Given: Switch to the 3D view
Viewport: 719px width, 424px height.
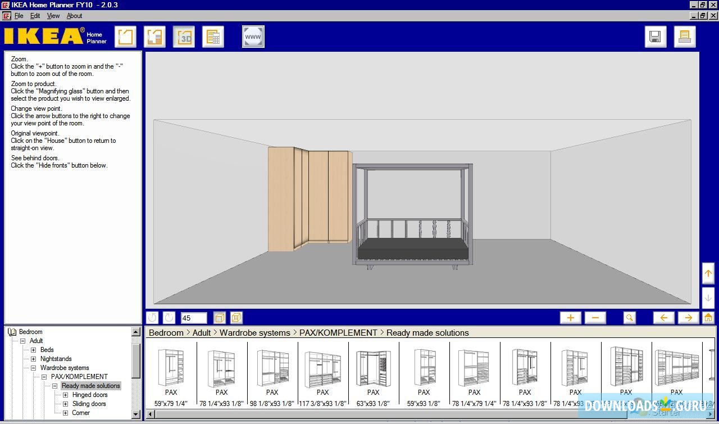Looking at the screenshot, I should click(x=184, y=36).
